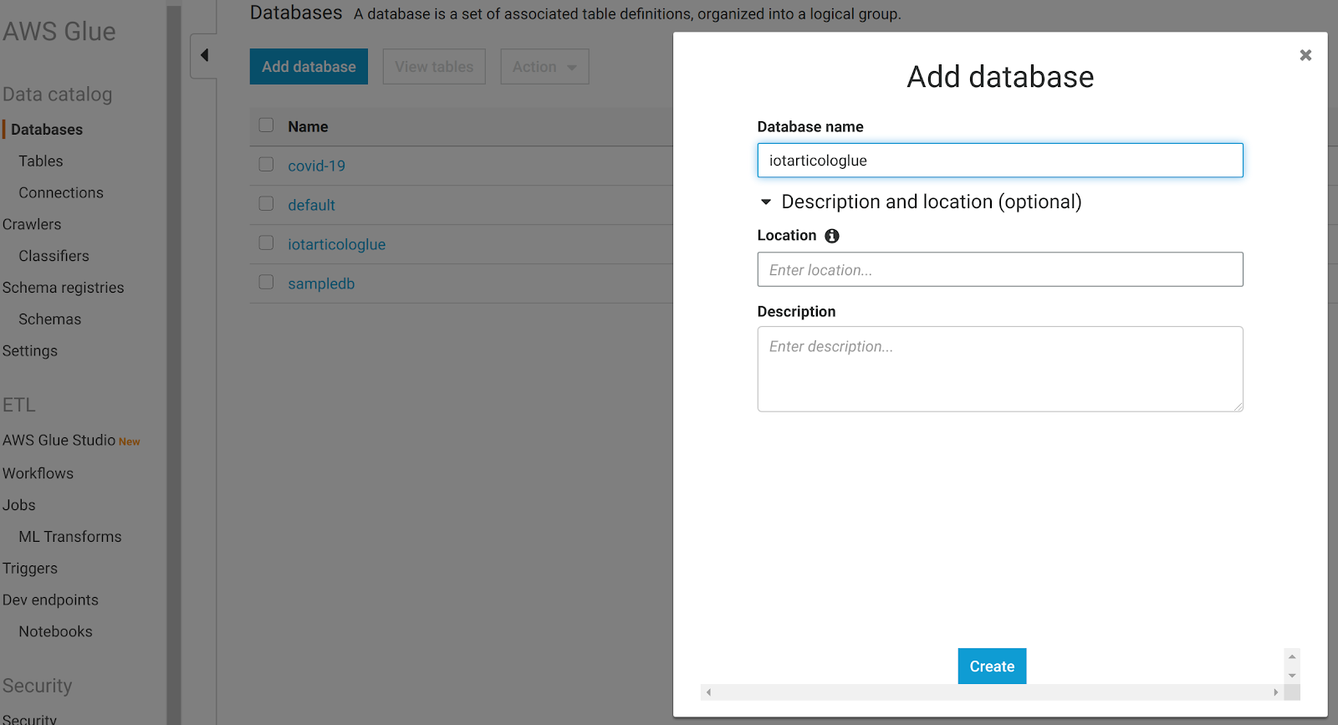Open the iotarticologlue database link
The width and height of the screenshot is (1338, 725).
[336, 244]
